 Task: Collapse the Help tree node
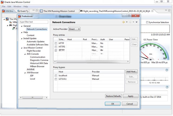pos(22,32)
